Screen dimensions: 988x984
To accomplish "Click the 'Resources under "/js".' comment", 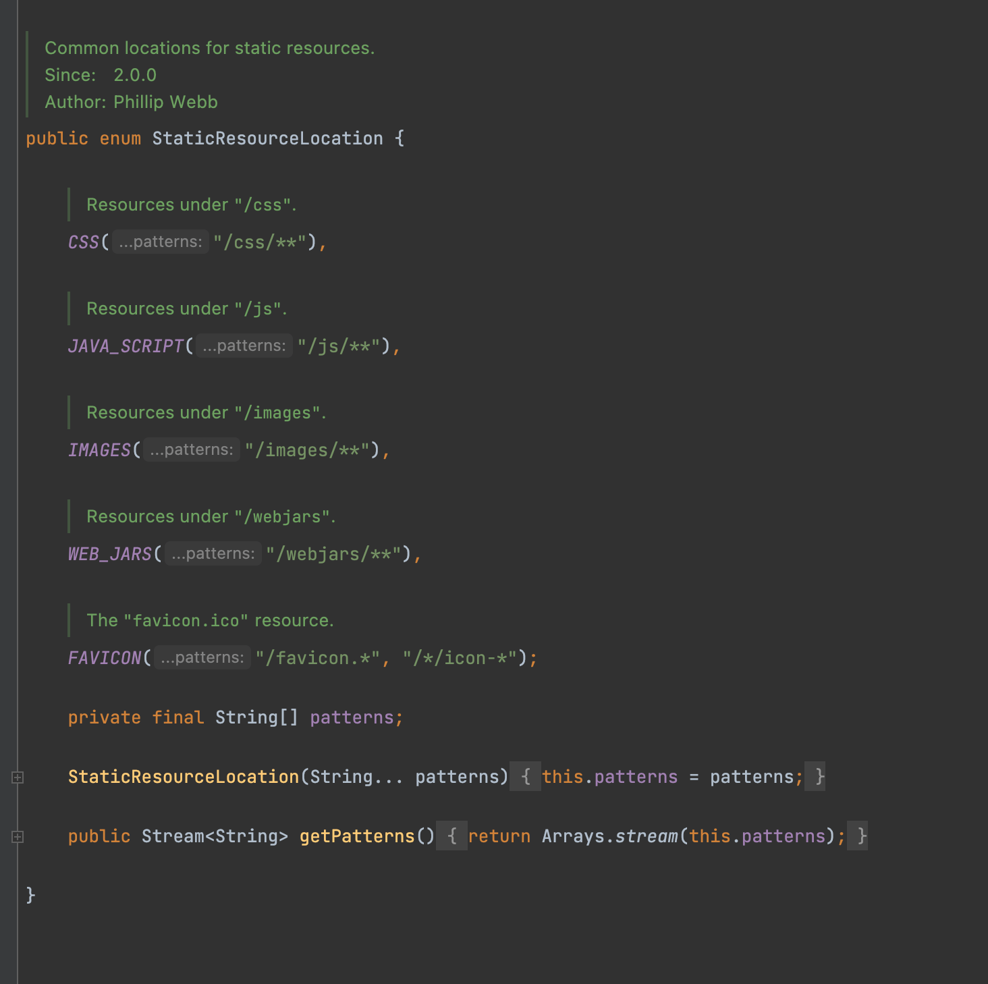I will pyautogui.click(x=187, y=308).
